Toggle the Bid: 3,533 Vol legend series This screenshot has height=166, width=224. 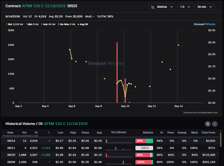tap(15, 24)
